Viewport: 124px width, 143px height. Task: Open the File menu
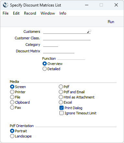[x=6, y=13]
